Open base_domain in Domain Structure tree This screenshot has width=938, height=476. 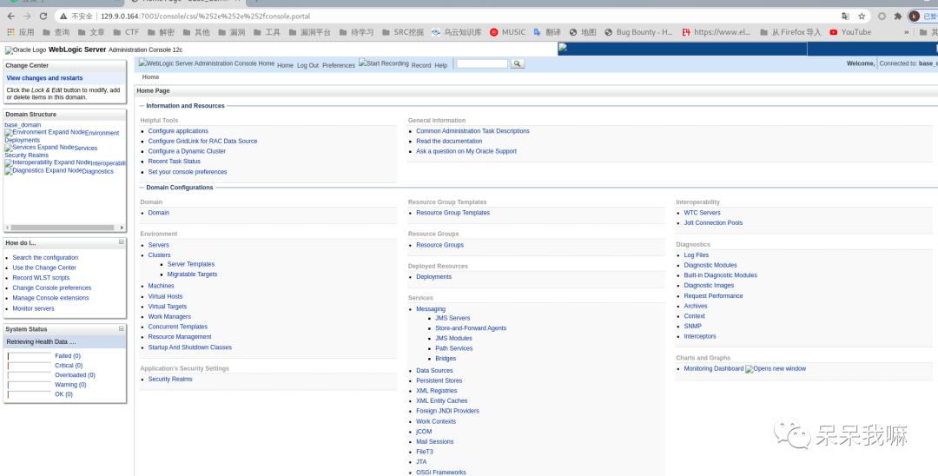coord(23,125)
